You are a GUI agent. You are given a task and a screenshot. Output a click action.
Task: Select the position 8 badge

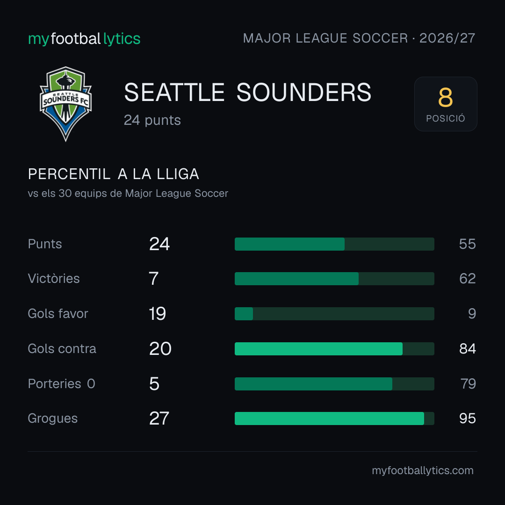point(446,104)
